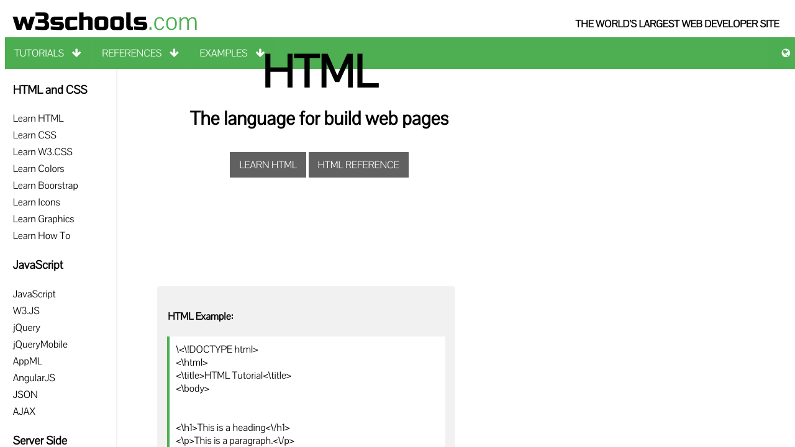The height and width of the screenshot is (447, 795).
Task: Expand the Tutorials dropdown menu
Action: (48, 53)
